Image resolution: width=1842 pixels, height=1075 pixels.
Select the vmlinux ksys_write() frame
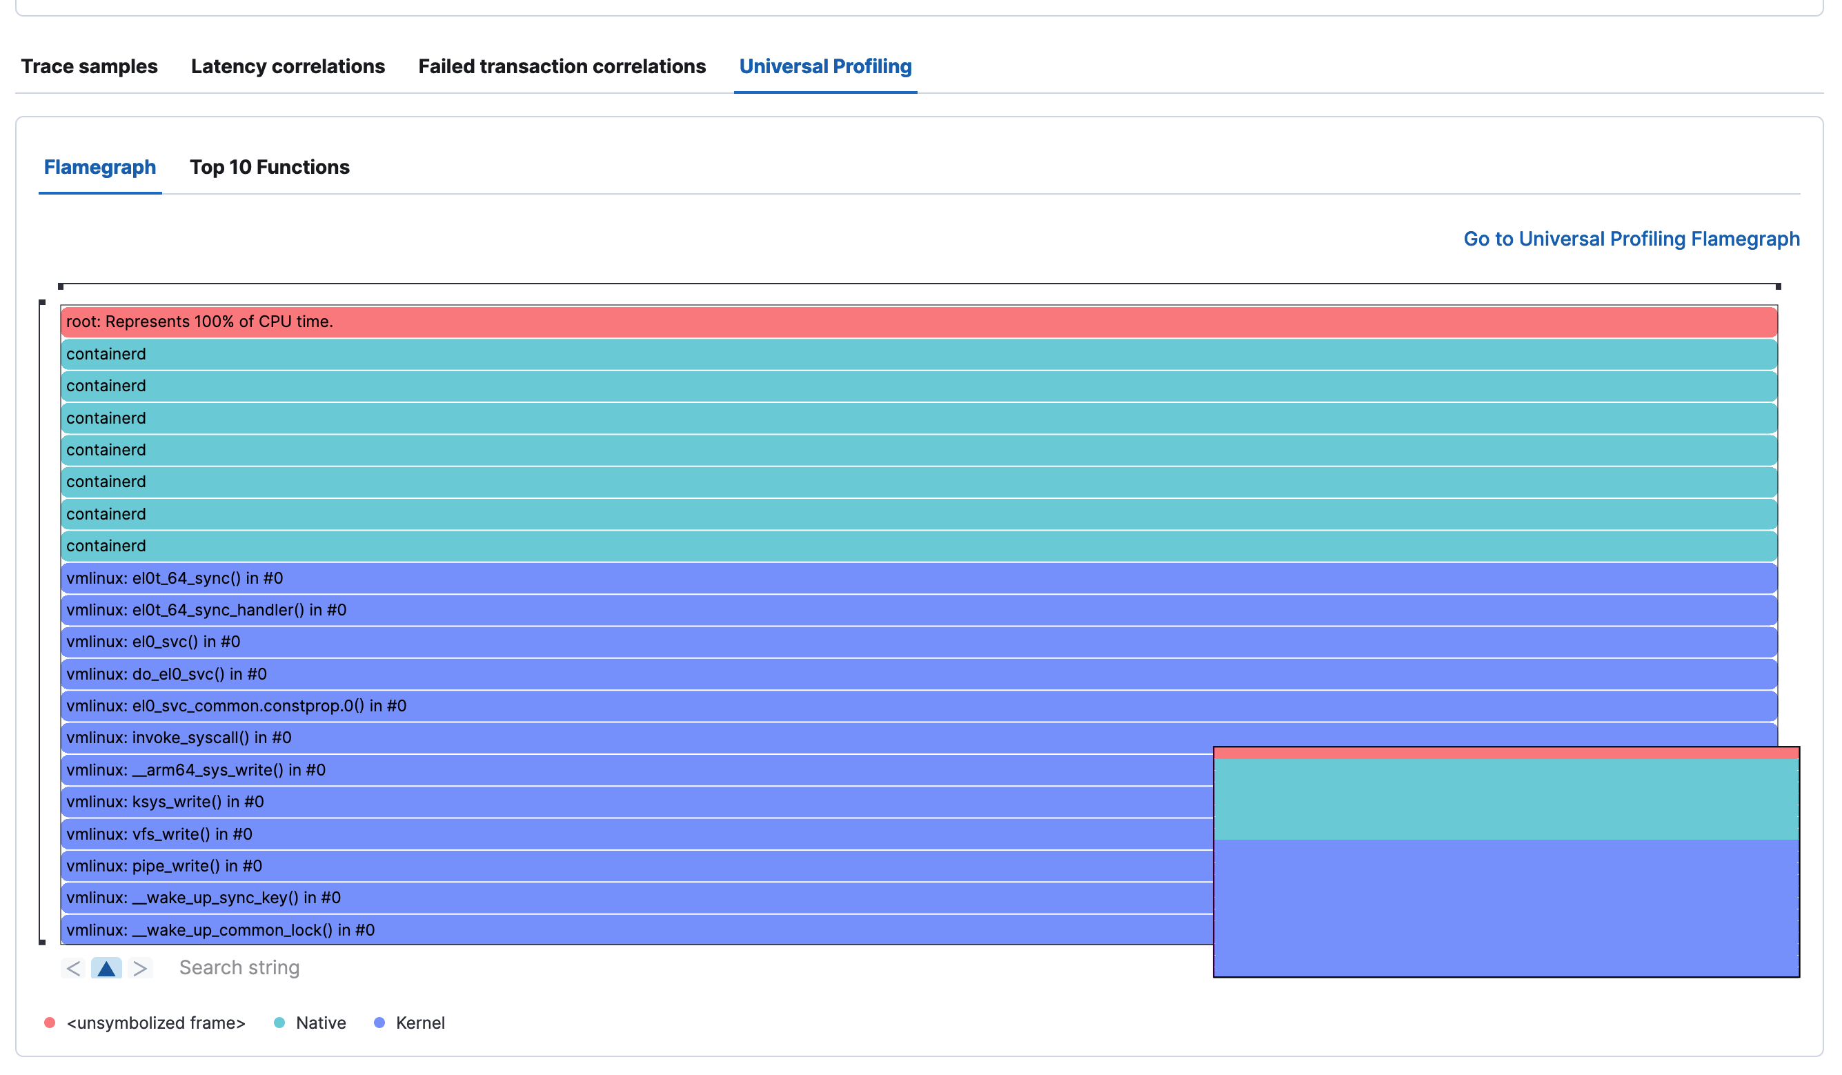pos(637,802)
